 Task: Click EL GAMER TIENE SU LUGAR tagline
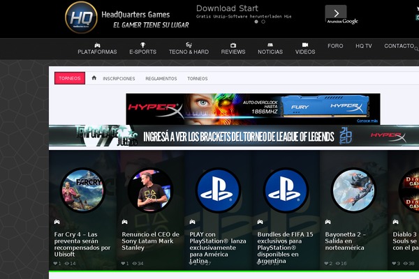pyautogui.click(x=151, y=25)
